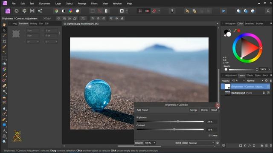Click the Delete button in dialog
The height and width of the screenshot is (153, 273).
click(204, 110)
